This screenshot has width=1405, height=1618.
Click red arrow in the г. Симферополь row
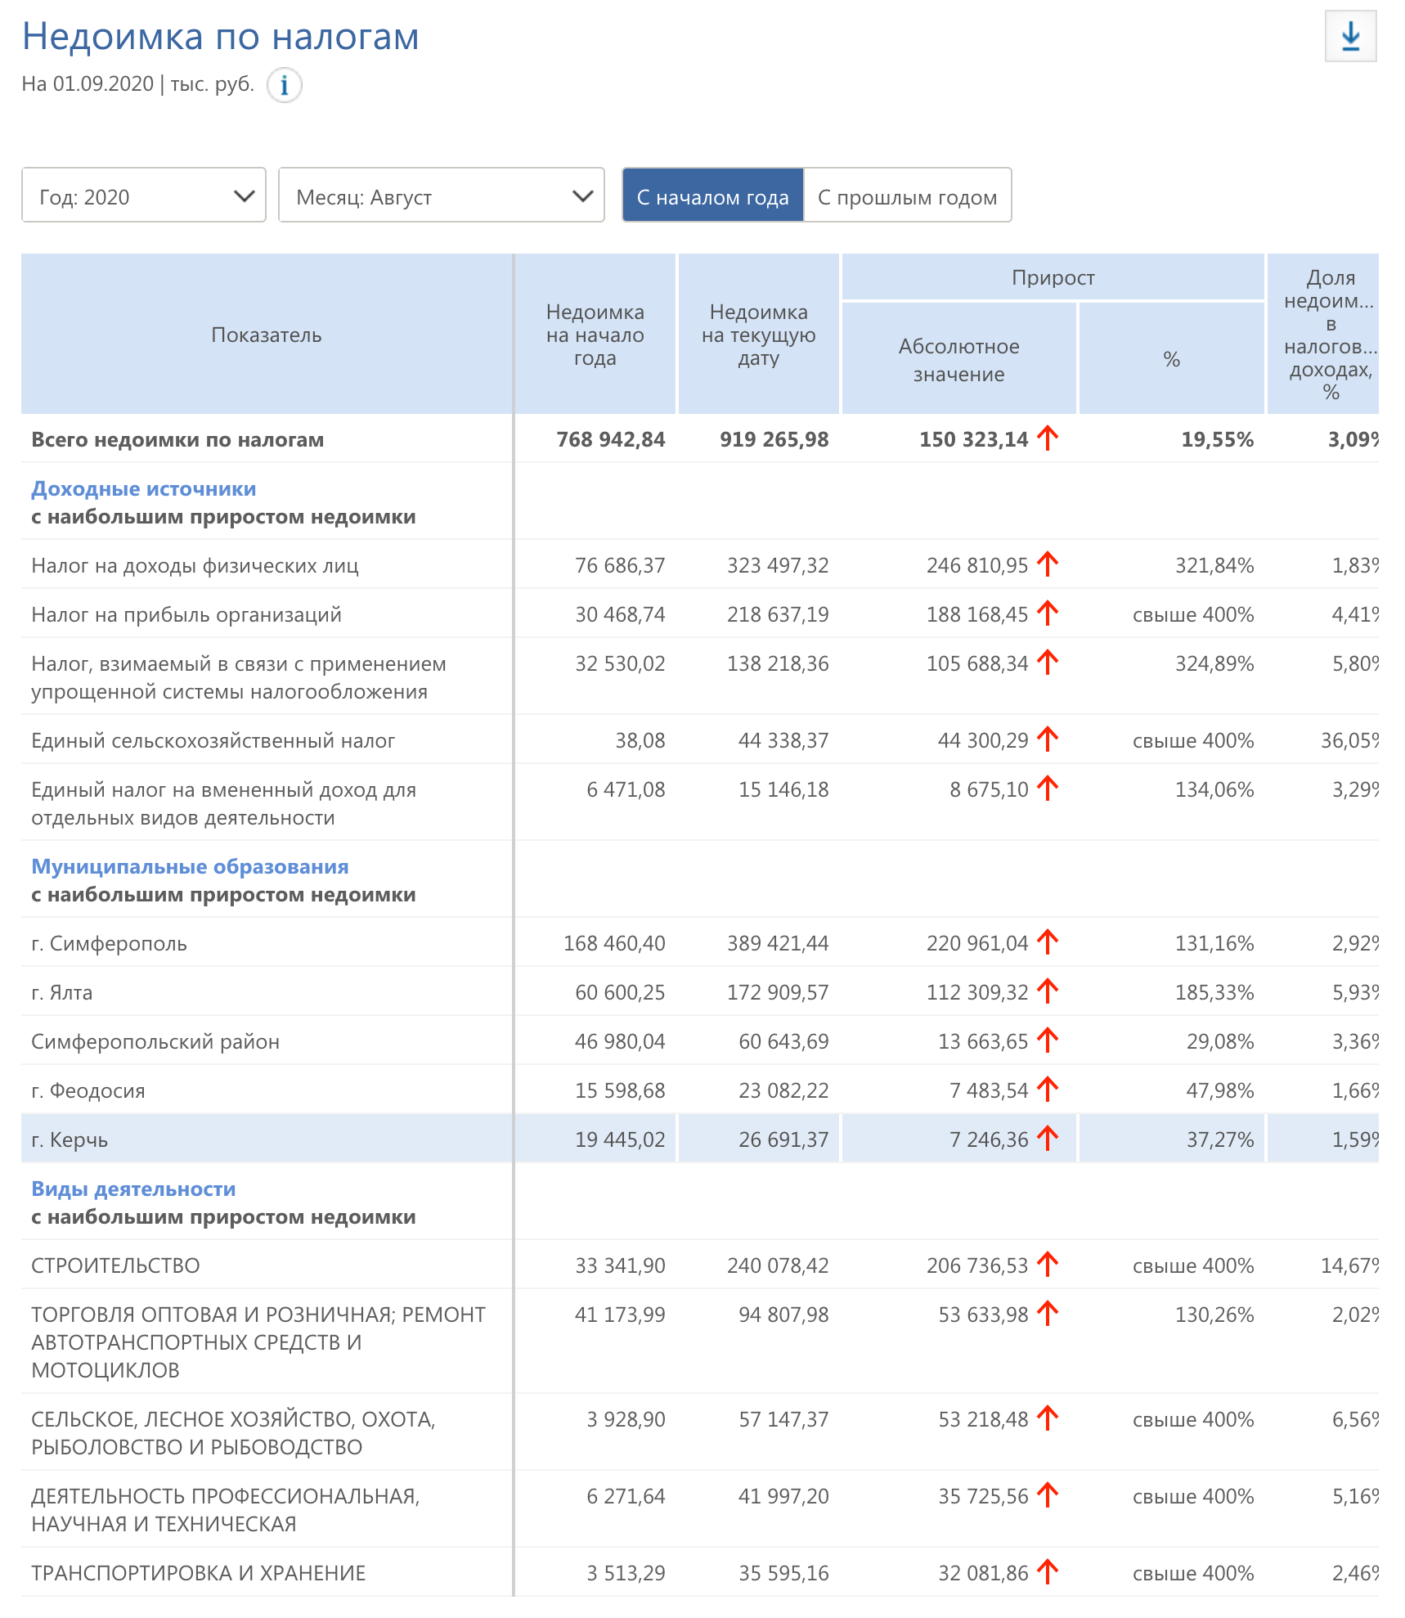coord(1047,942)
